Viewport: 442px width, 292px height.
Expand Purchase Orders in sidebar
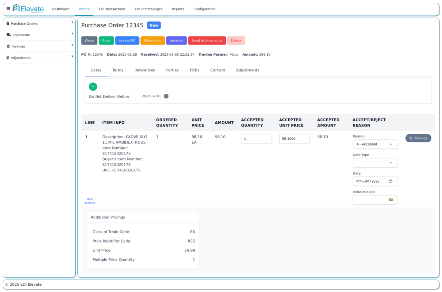tap(72, 22)
